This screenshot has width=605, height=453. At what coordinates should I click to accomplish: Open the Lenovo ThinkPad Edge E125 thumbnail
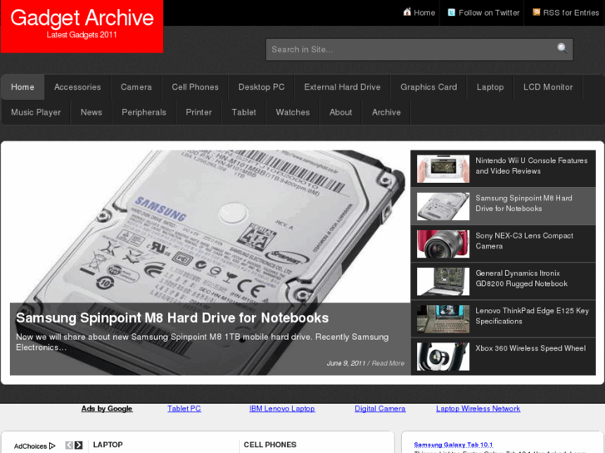tap(443, 319)
